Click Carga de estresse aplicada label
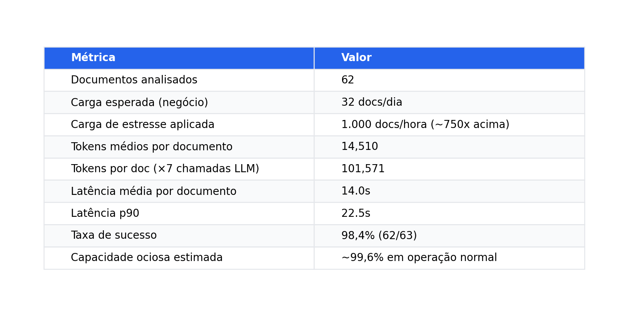Viewport: 628px width, 316px height. point(142,125)
